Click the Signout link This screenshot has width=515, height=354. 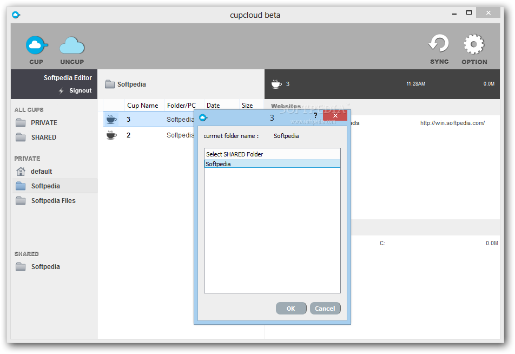[81, 91]
